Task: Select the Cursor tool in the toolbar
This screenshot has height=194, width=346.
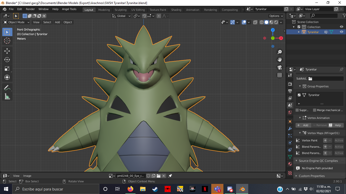Action: click(7, 41)
